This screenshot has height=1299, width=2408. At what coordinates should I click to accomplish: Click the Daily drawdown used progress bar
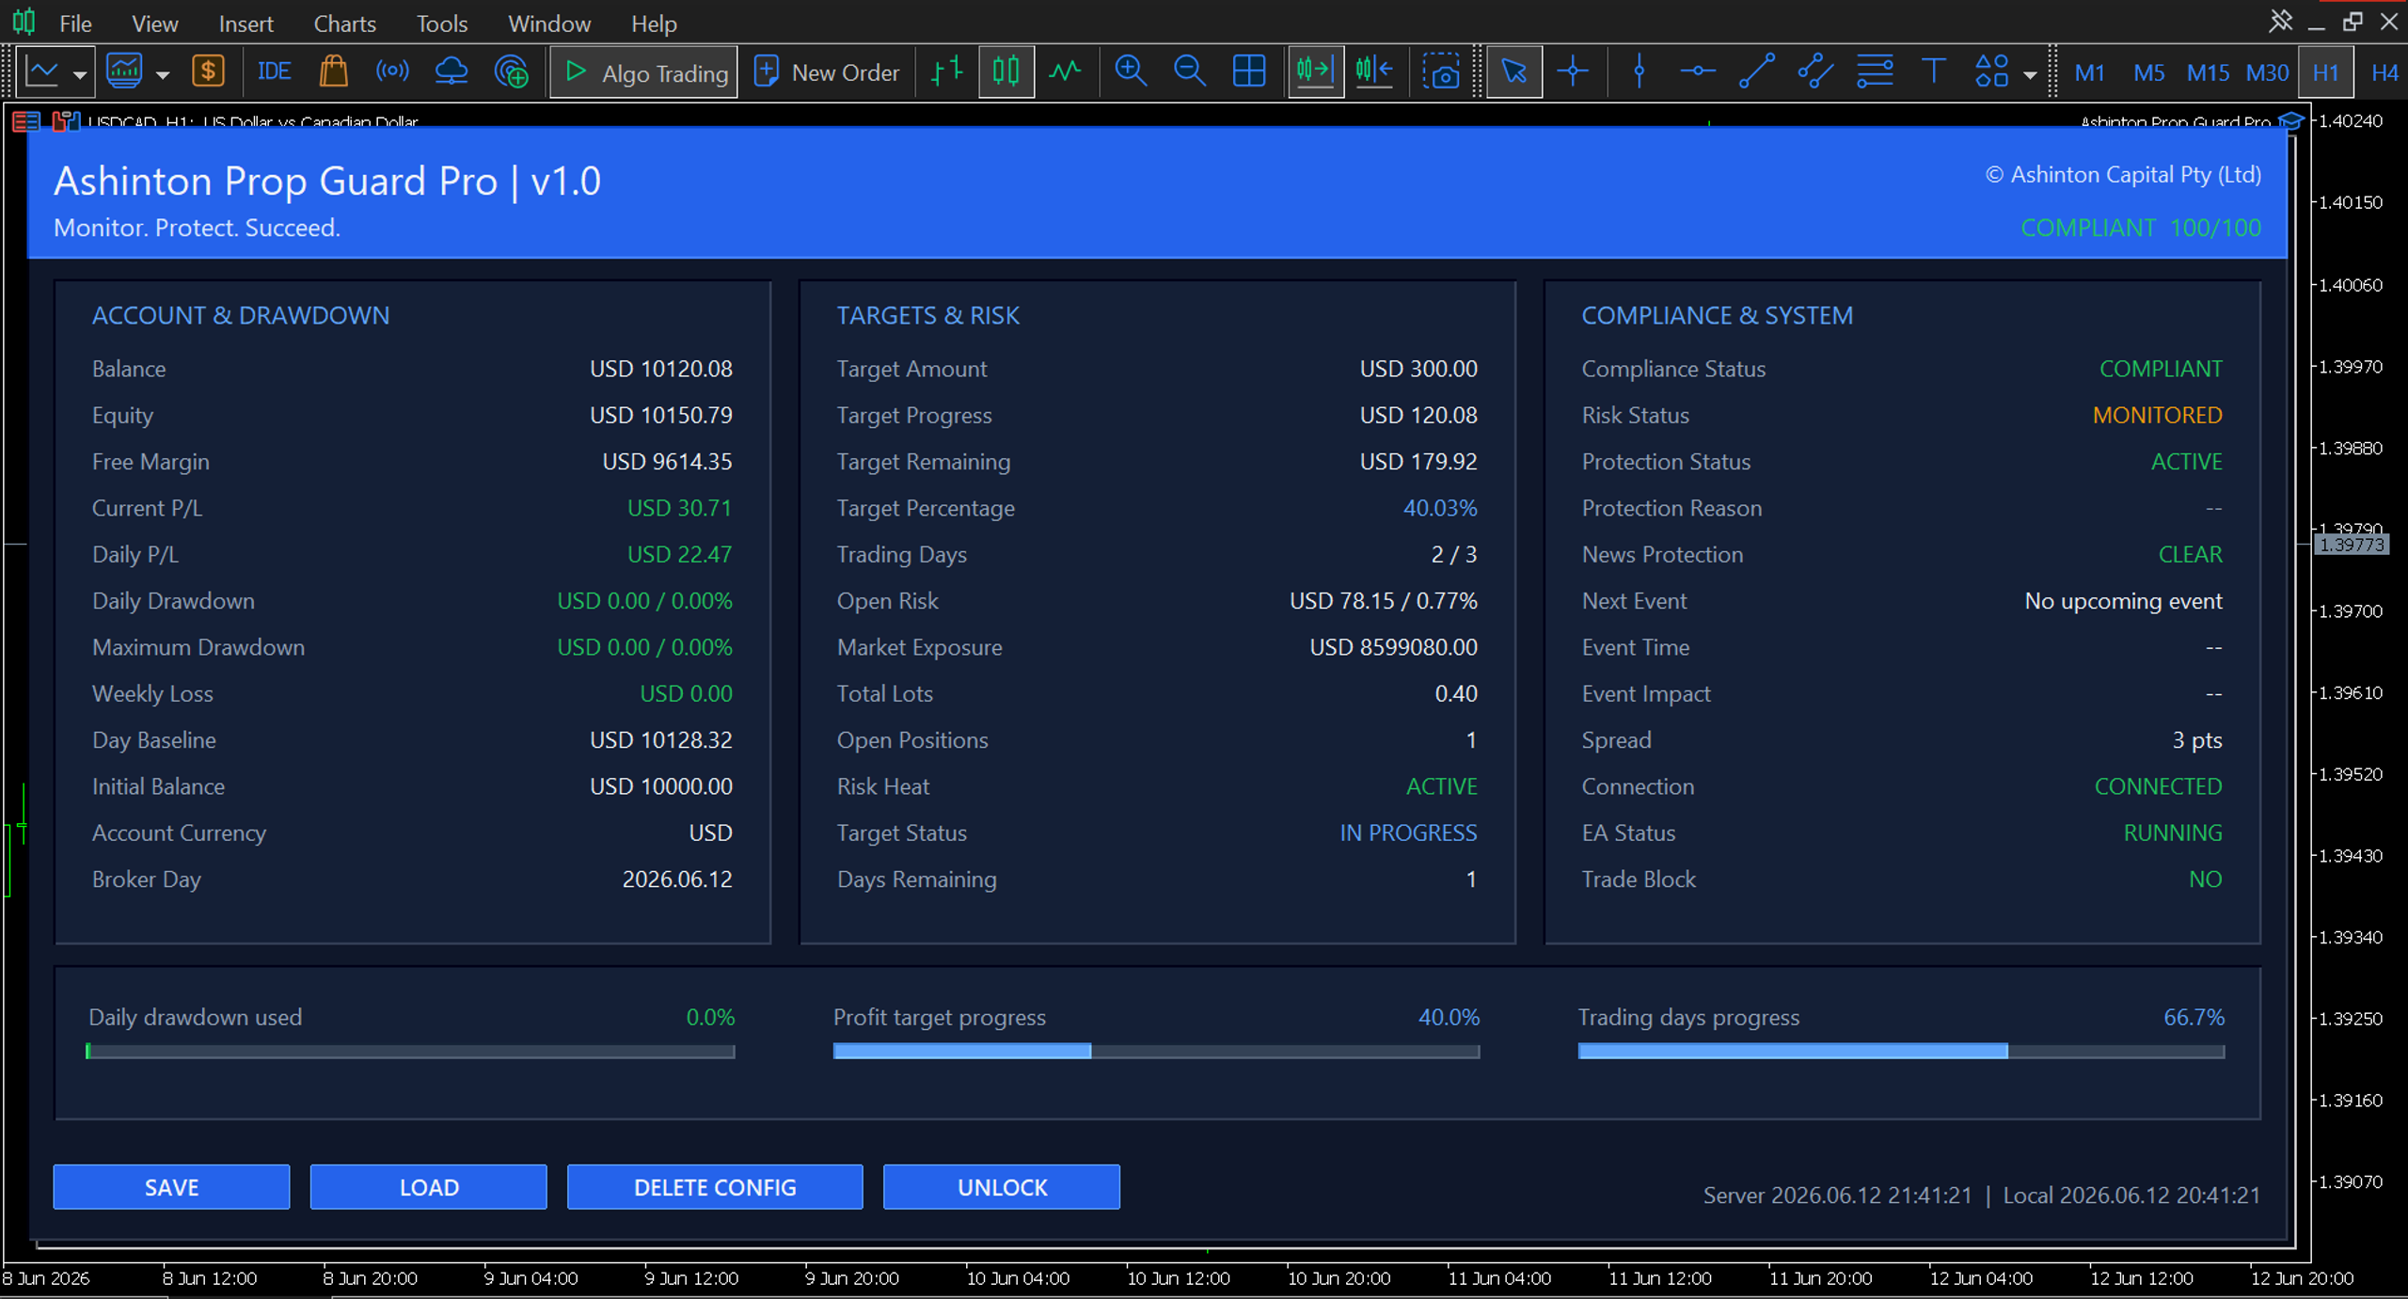pyautogui.click(x=410, y=1052)
